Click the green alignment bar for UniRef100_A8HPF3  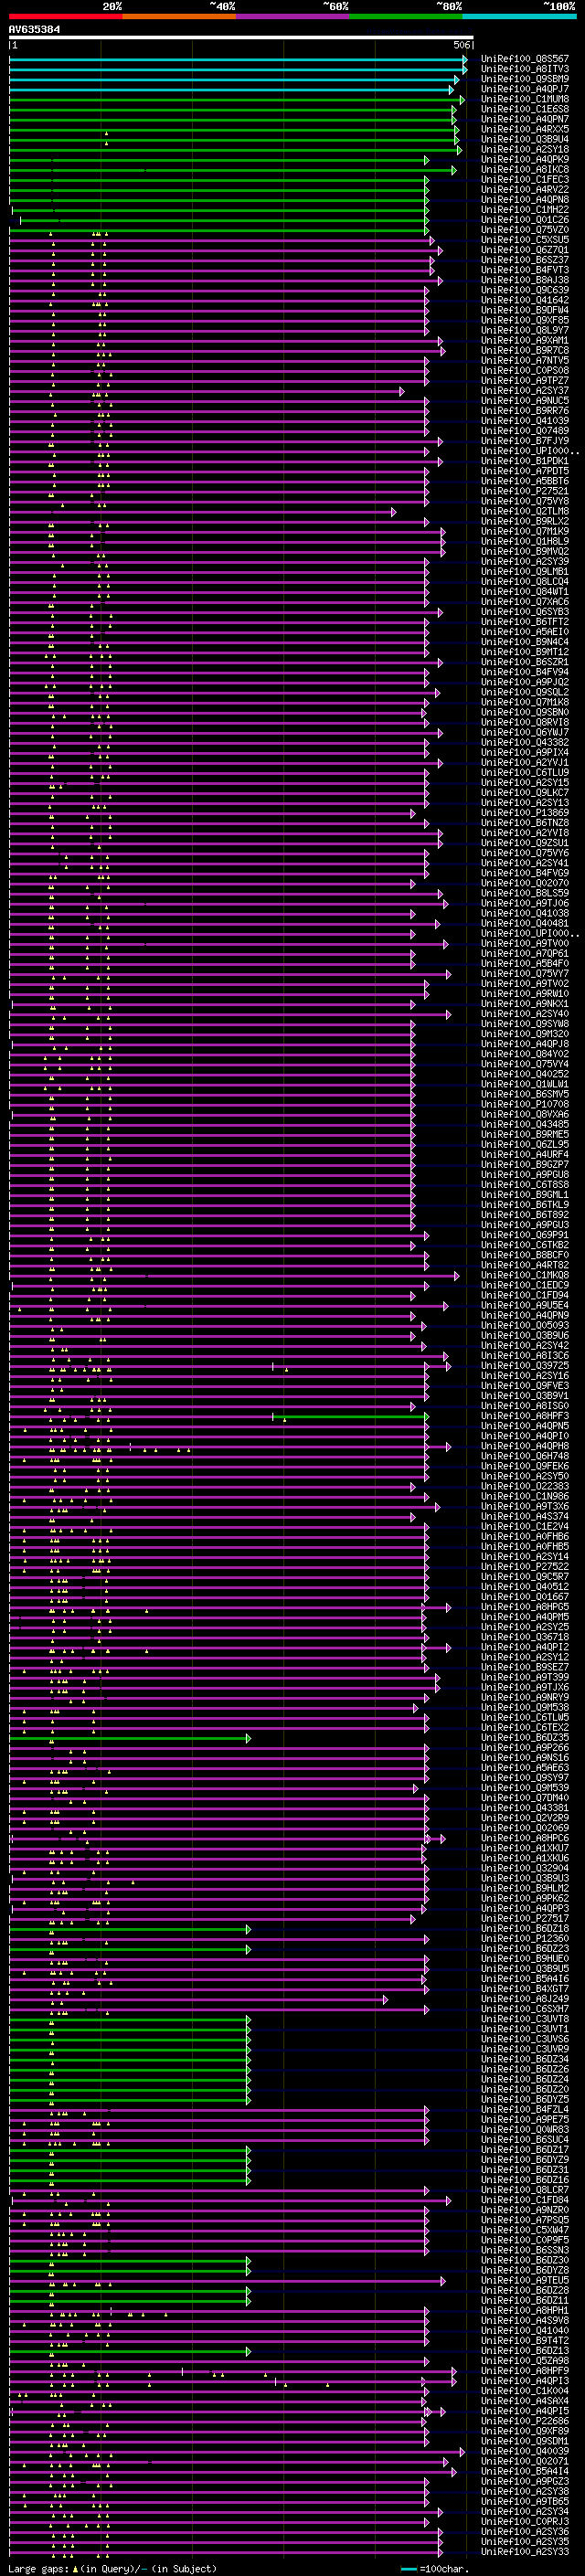point(350,1416)
